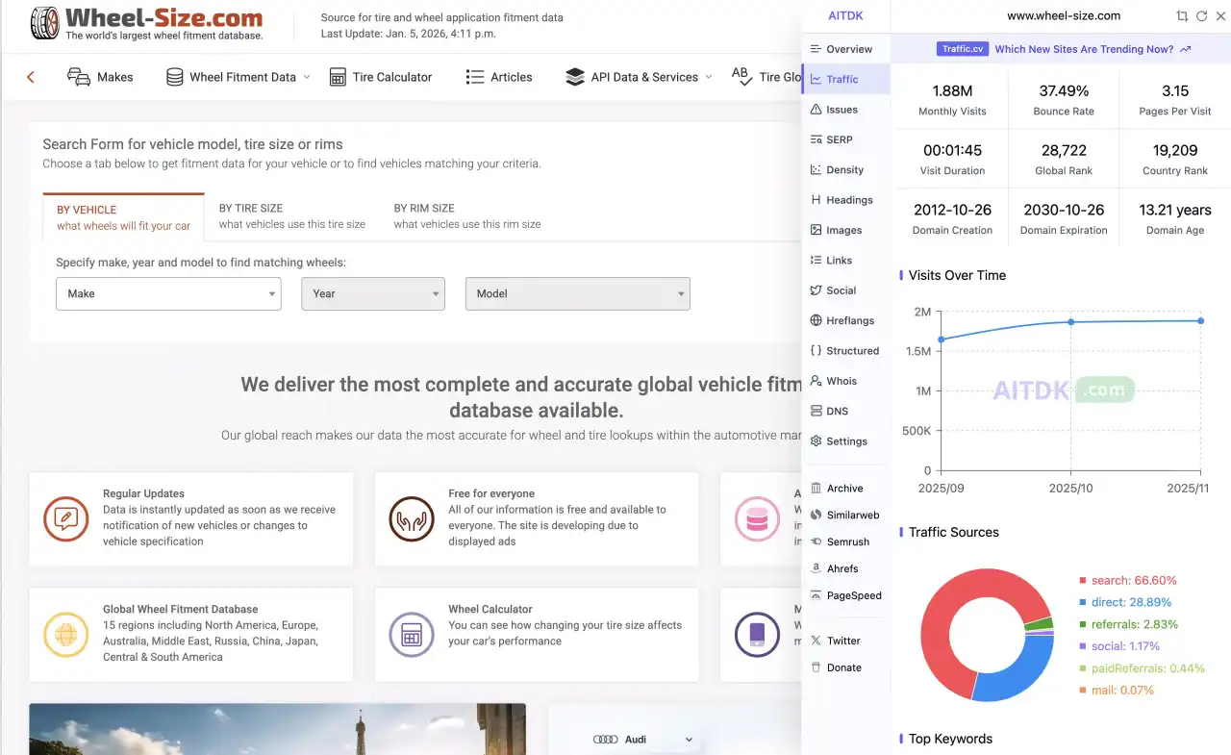Open the Tire Glossary menu item
The image size is (1231, 755).
point(766,77)
